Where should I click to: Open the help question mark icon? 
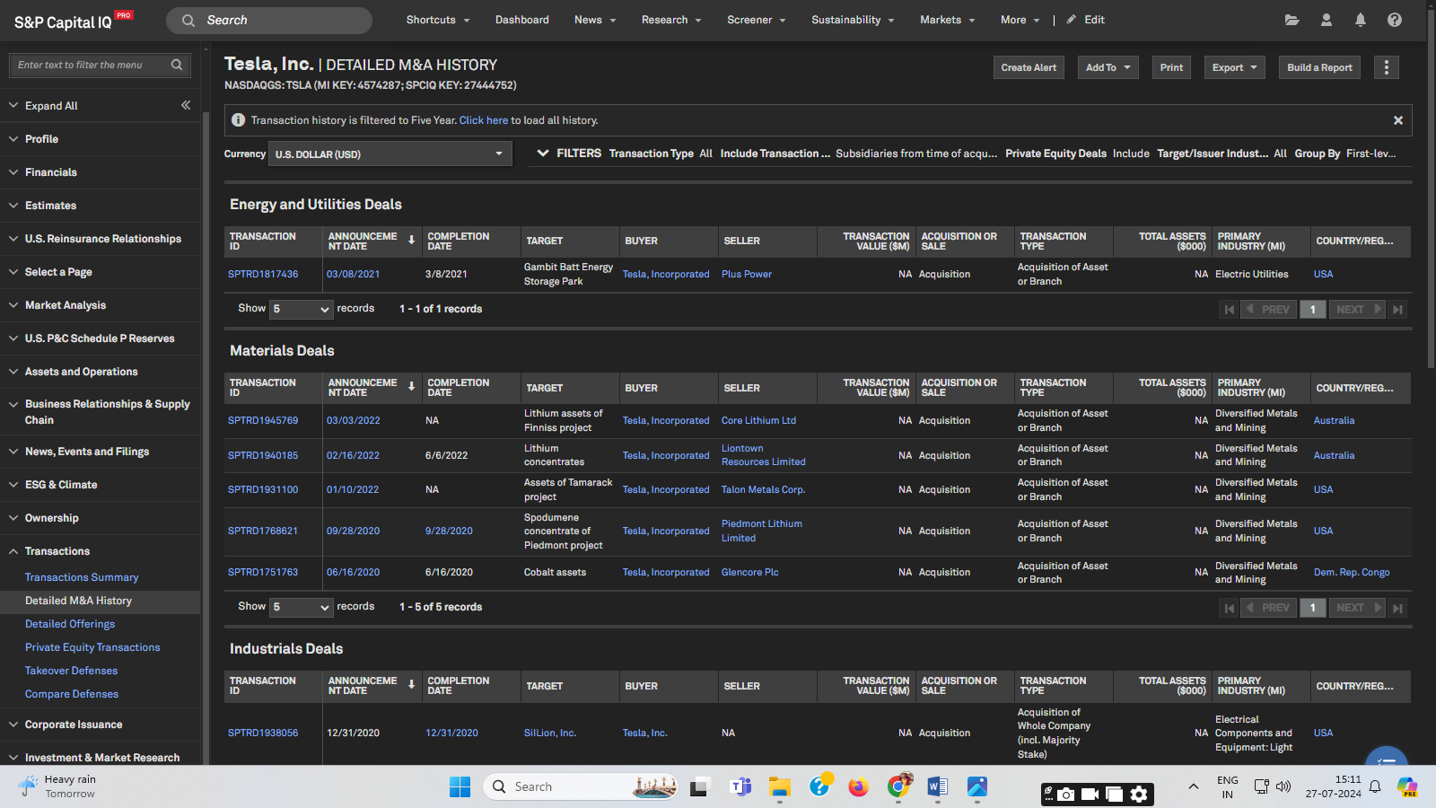pyautogui.click(x=1394, y=20)
